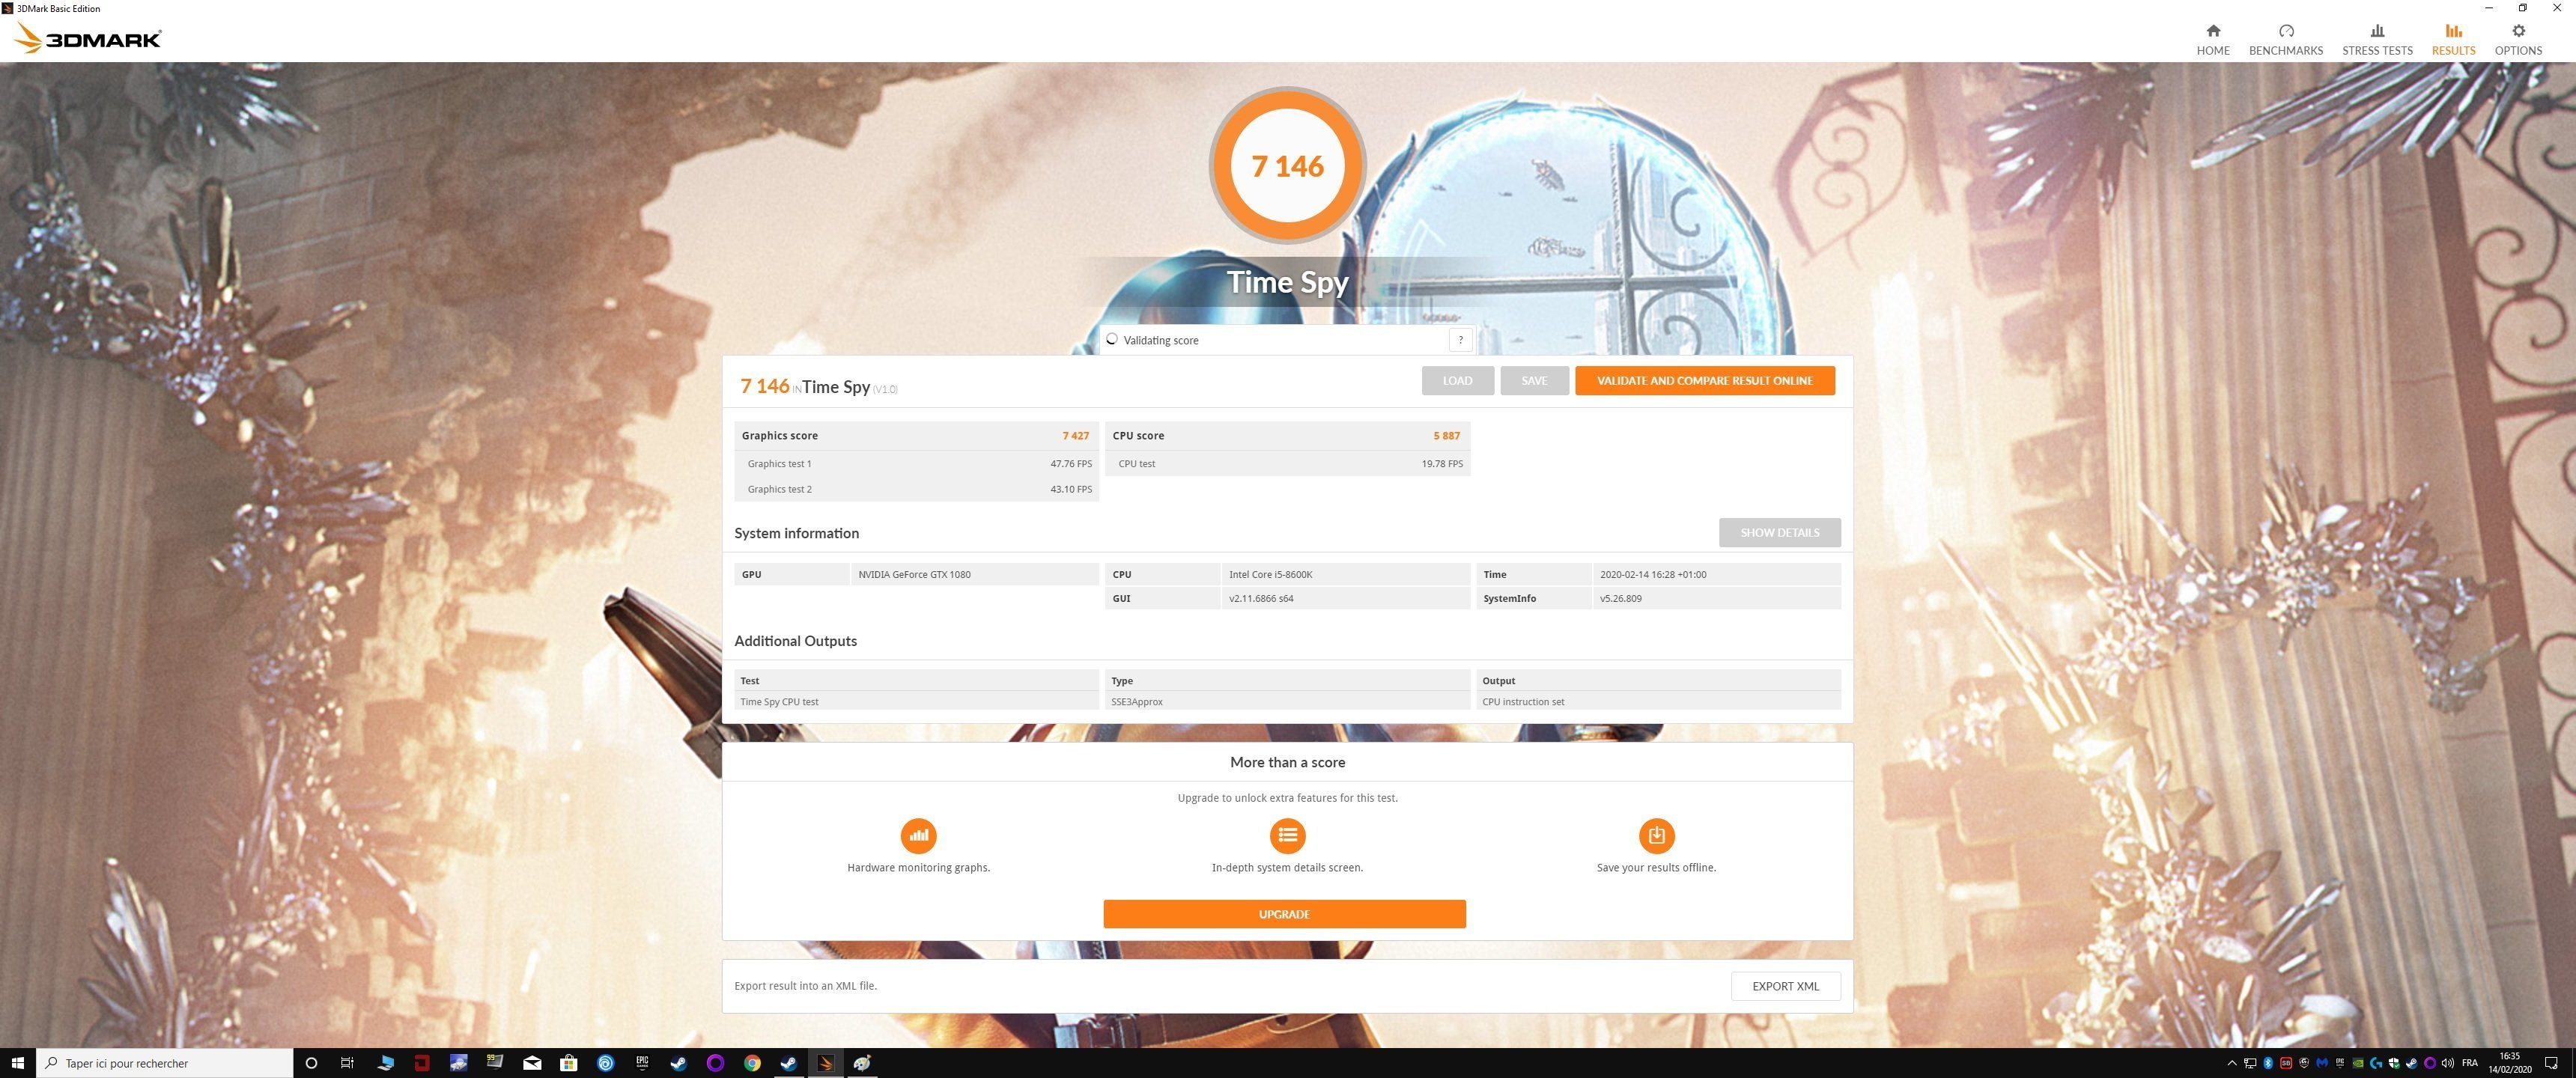Click the in-depth system details icon
The width and height of the screenshot is (2576, 1078).
[x=1287, y=836]
